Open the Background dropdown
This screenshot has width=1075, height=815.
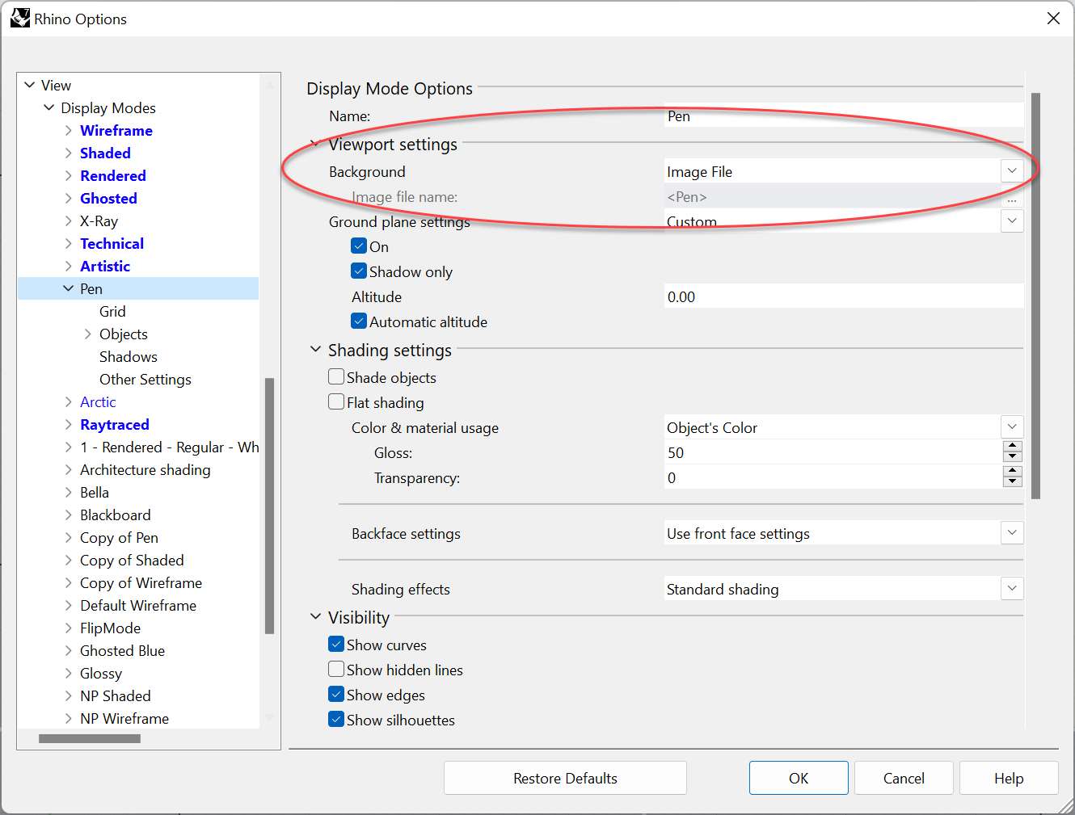(x=1012, y=171)
